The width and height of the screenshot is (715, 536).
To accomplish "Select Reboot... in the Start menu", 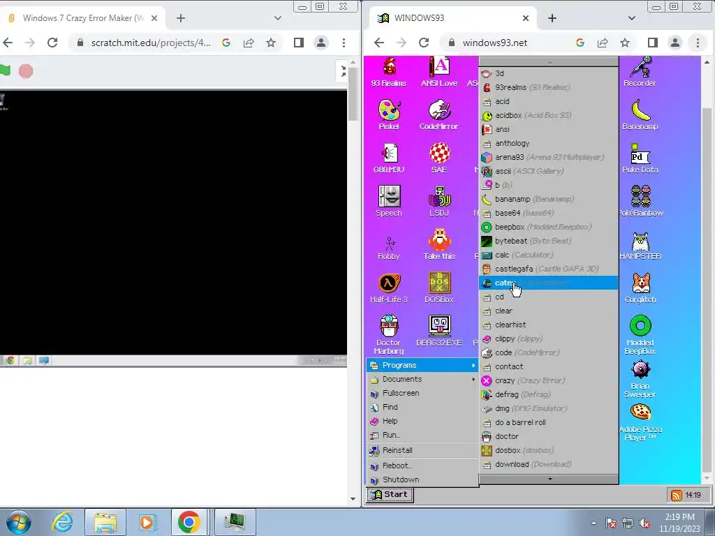I will (x=422, y=466).
